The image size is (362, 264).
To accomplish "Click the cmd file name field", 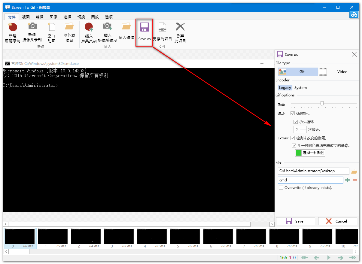I will (311, 180).
